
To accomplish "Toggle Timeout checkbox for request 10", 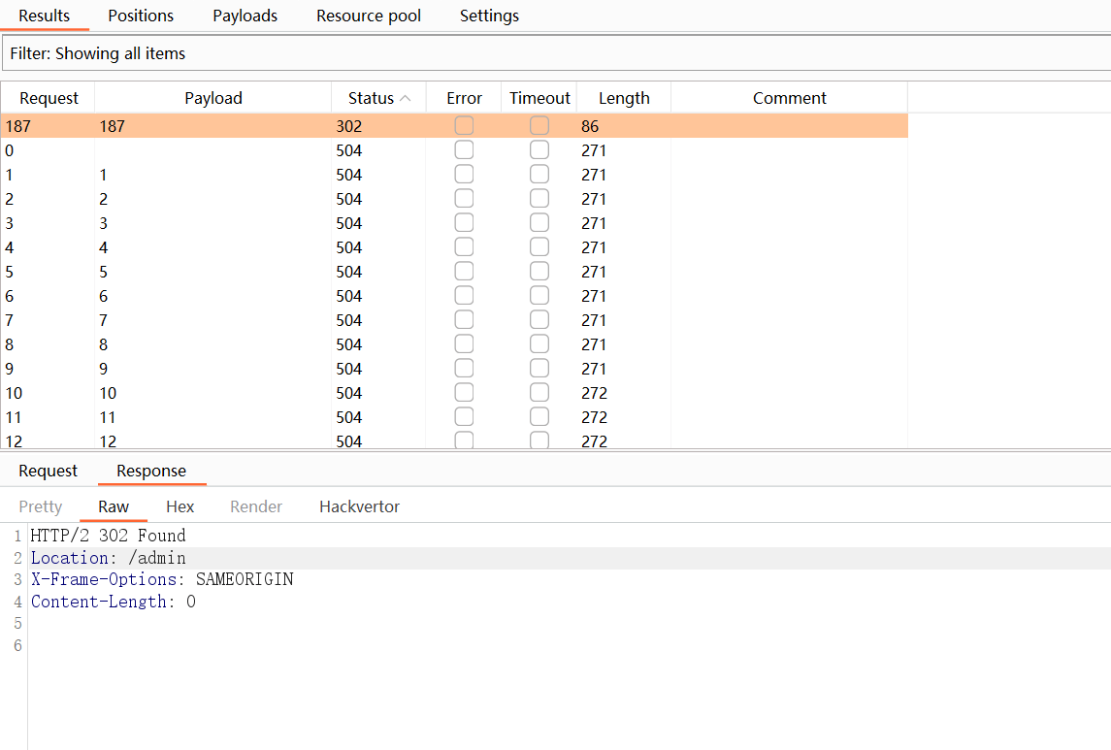I will [x=539, y=392].
